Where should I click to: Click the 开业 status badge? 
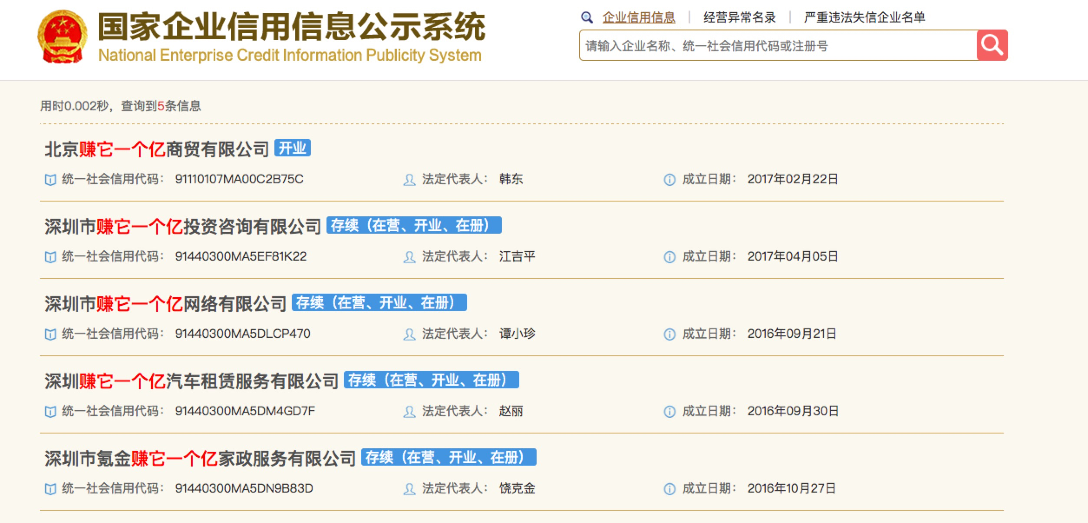pos(292,148)
